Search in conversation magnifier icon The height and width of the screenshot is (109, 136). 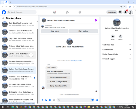[120, 37]
